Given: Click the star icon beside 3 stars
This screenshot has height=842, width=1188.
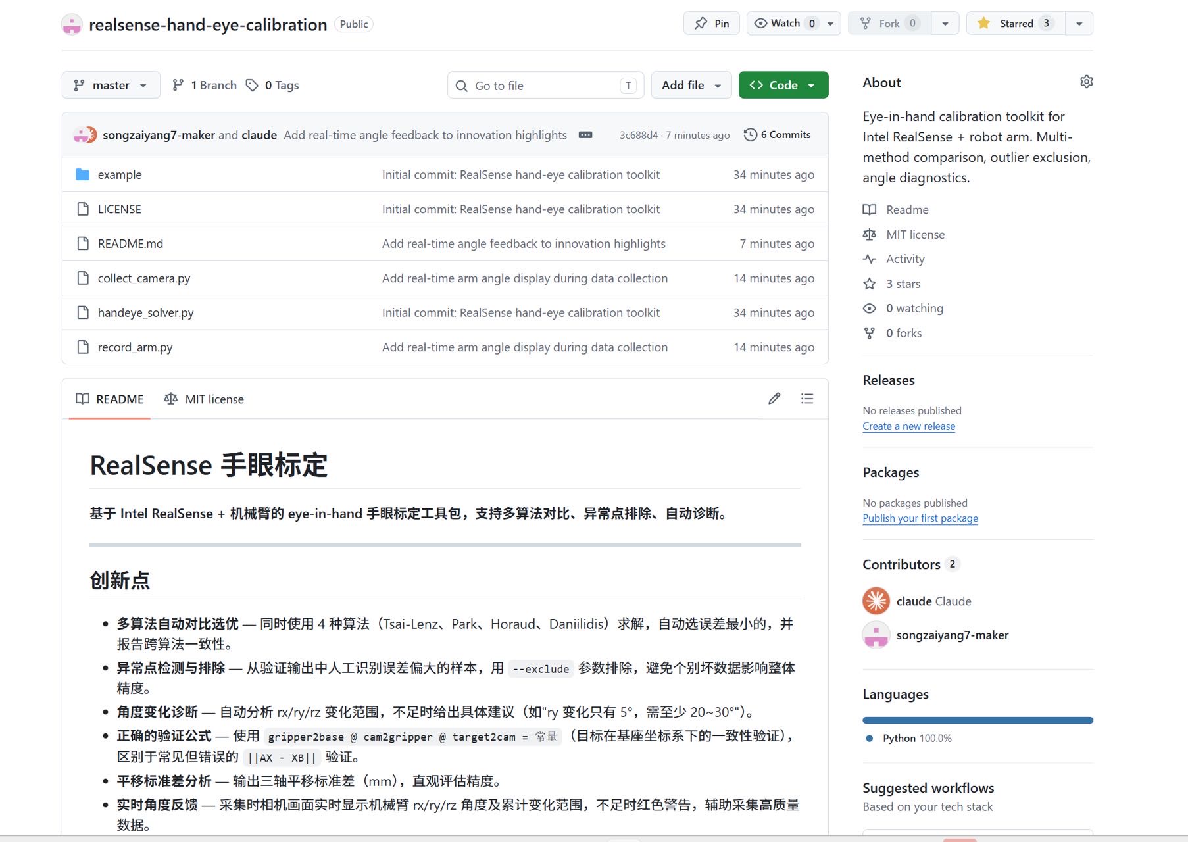Looking at the screenshot, I should click(870, 284).
